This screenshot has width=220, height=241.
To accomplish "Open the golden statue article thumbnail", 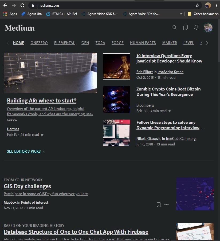I will [116, 66].
